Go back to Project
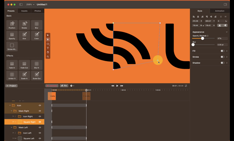Viewport: 234px width, 141px height. coord(12,86)
